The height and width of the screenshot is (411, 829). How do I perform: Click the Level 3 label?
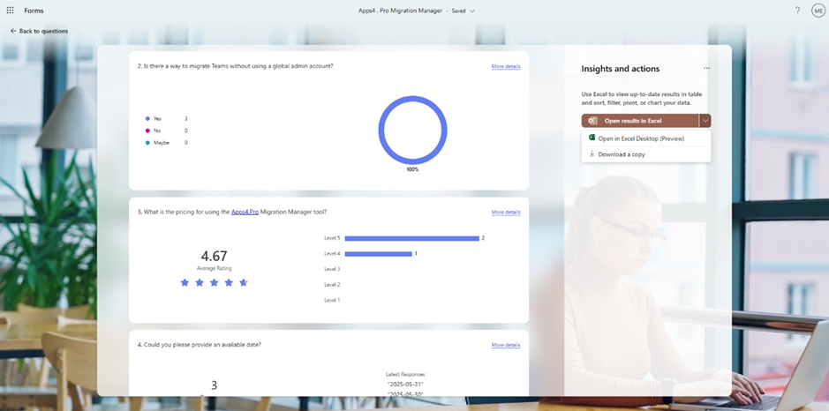click(332, 269)
